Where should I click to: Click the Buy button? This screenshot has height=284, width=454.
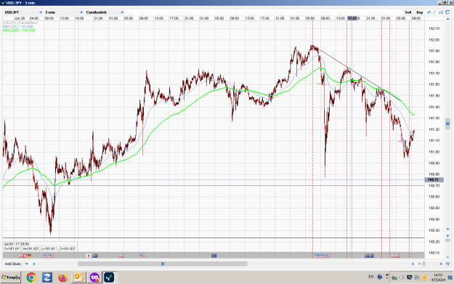click(420, 12)
